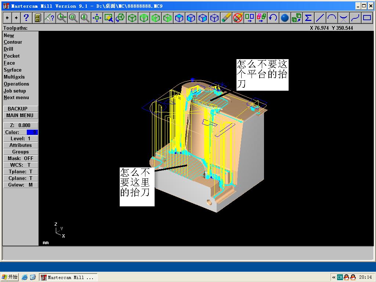Select the dynamic rotate view icon
This screenshot has width=376, height=282.
120,18
